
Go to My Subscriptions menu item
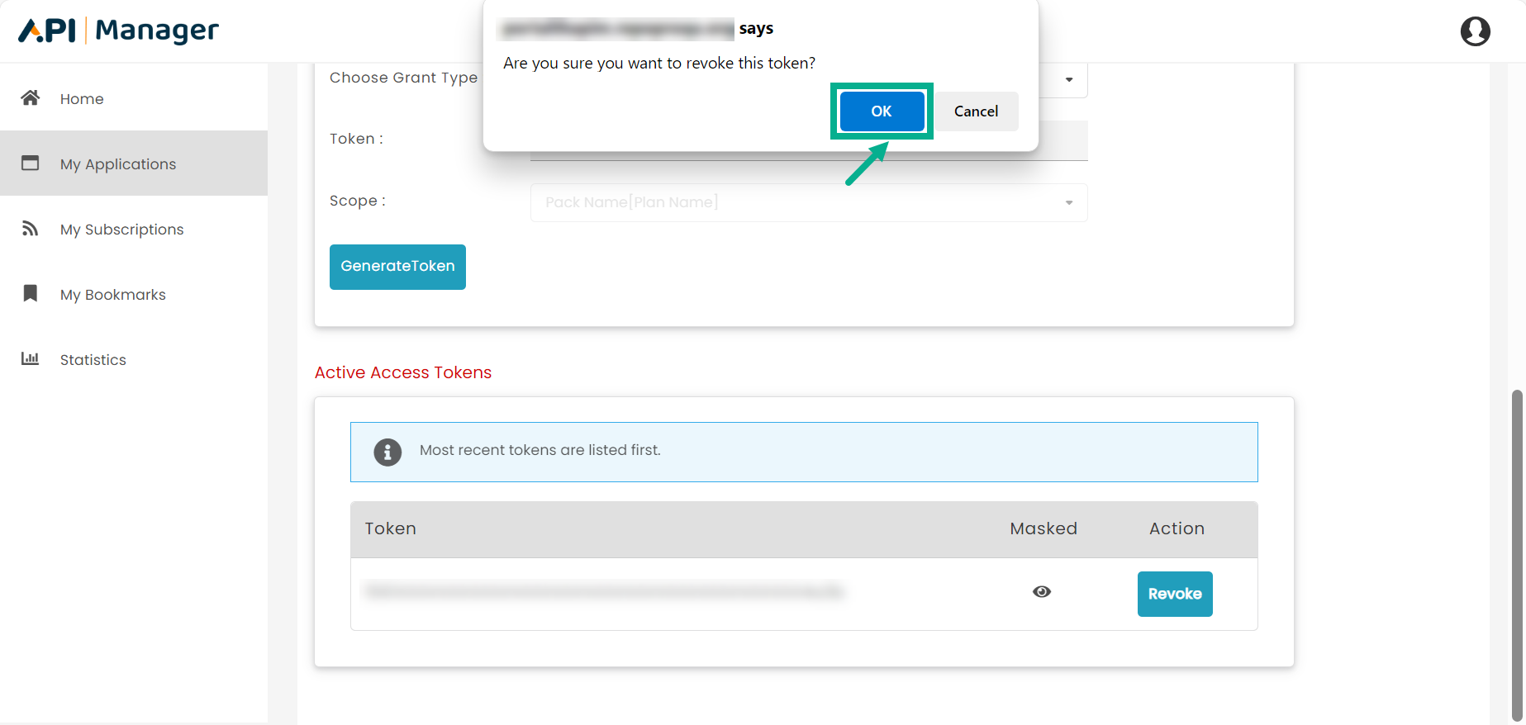pos(121,230)
